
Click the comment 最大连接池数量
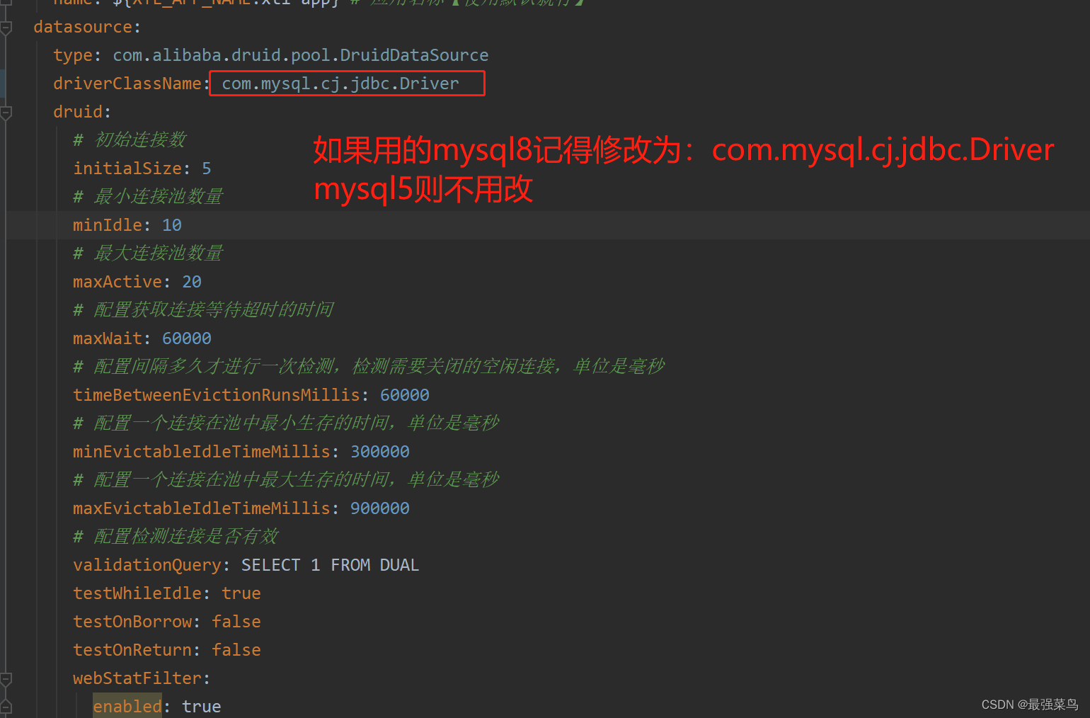(148, 253)
